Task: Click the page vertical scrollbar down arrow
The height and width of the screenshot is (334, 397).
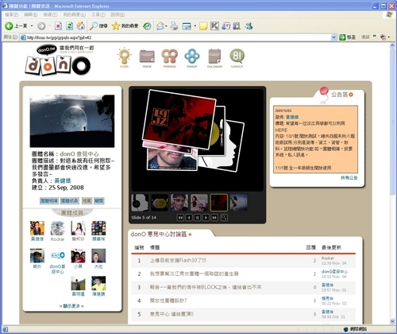Action: click(392, 321)
